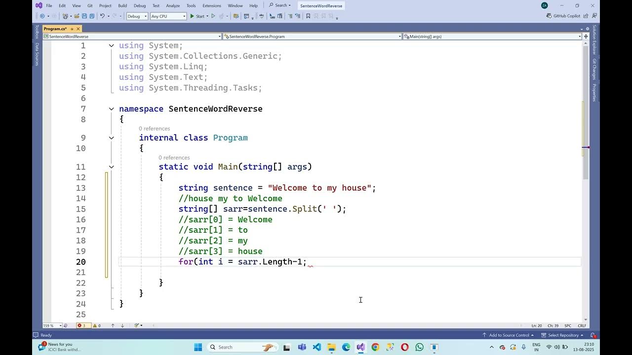Image resolution: width=632 pixels, height=355 pixels.
Task: Open WhatsApp from taskbar
Action: click(419, 347)
